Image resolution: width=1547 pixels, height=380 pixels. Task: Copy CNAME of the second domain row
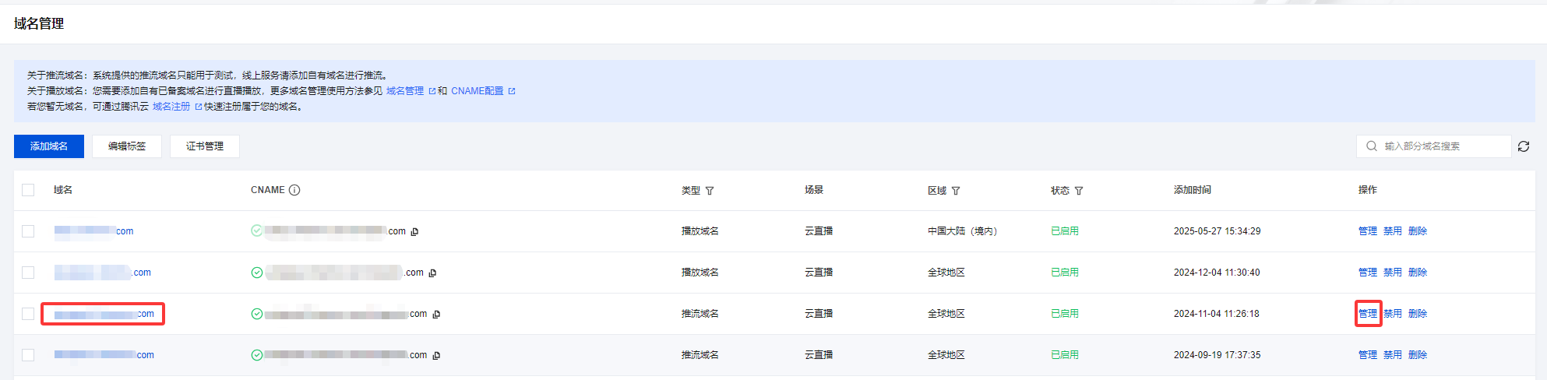[x=432, y=273]
